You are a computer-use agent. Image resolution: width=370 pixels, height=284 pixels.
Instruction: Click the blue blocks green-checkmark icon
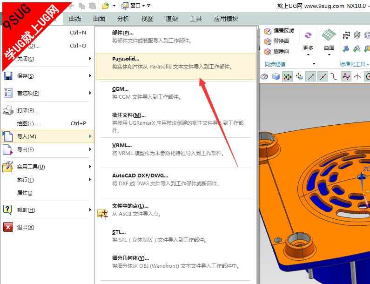[x=346, y=49]
